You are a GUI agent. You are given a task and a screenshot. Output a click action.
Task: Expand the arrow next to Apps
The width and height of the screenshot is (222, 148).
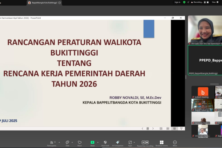coord(134,142)
